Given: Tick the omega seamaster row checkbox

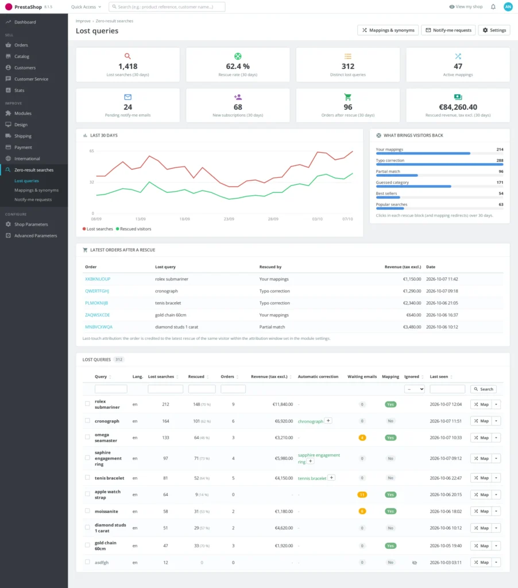Looking at the screenshot, I should click(x=87, y=437).
